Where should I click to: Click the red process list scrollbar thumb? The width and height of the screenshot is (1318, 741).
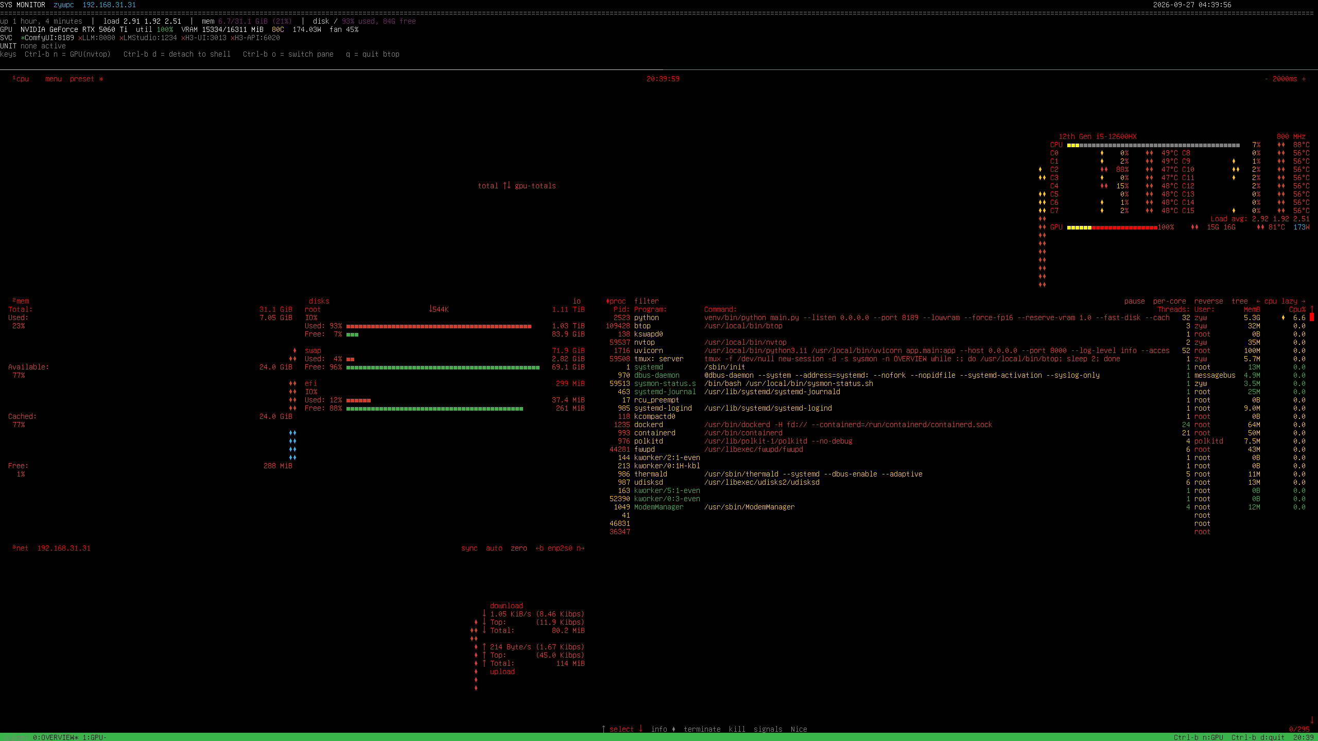(x=1312, y=317)
